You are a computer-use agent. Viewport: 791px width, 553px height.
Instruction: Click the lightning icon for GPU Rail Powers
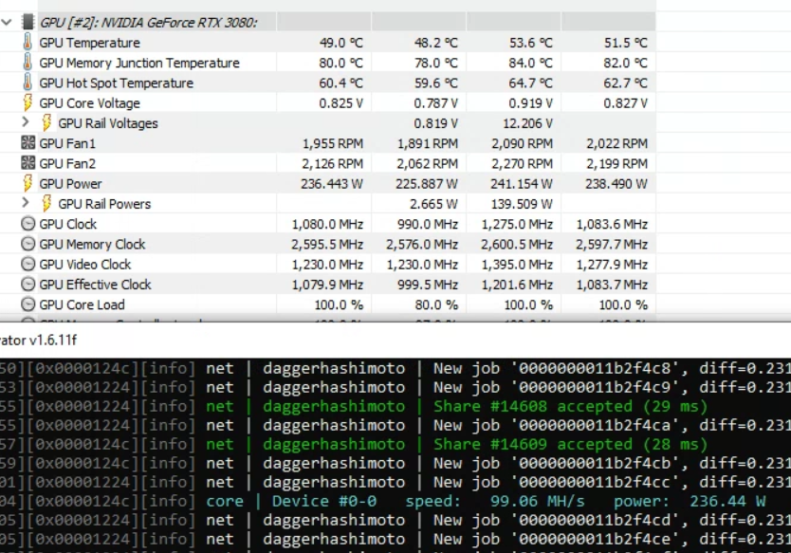46,203
